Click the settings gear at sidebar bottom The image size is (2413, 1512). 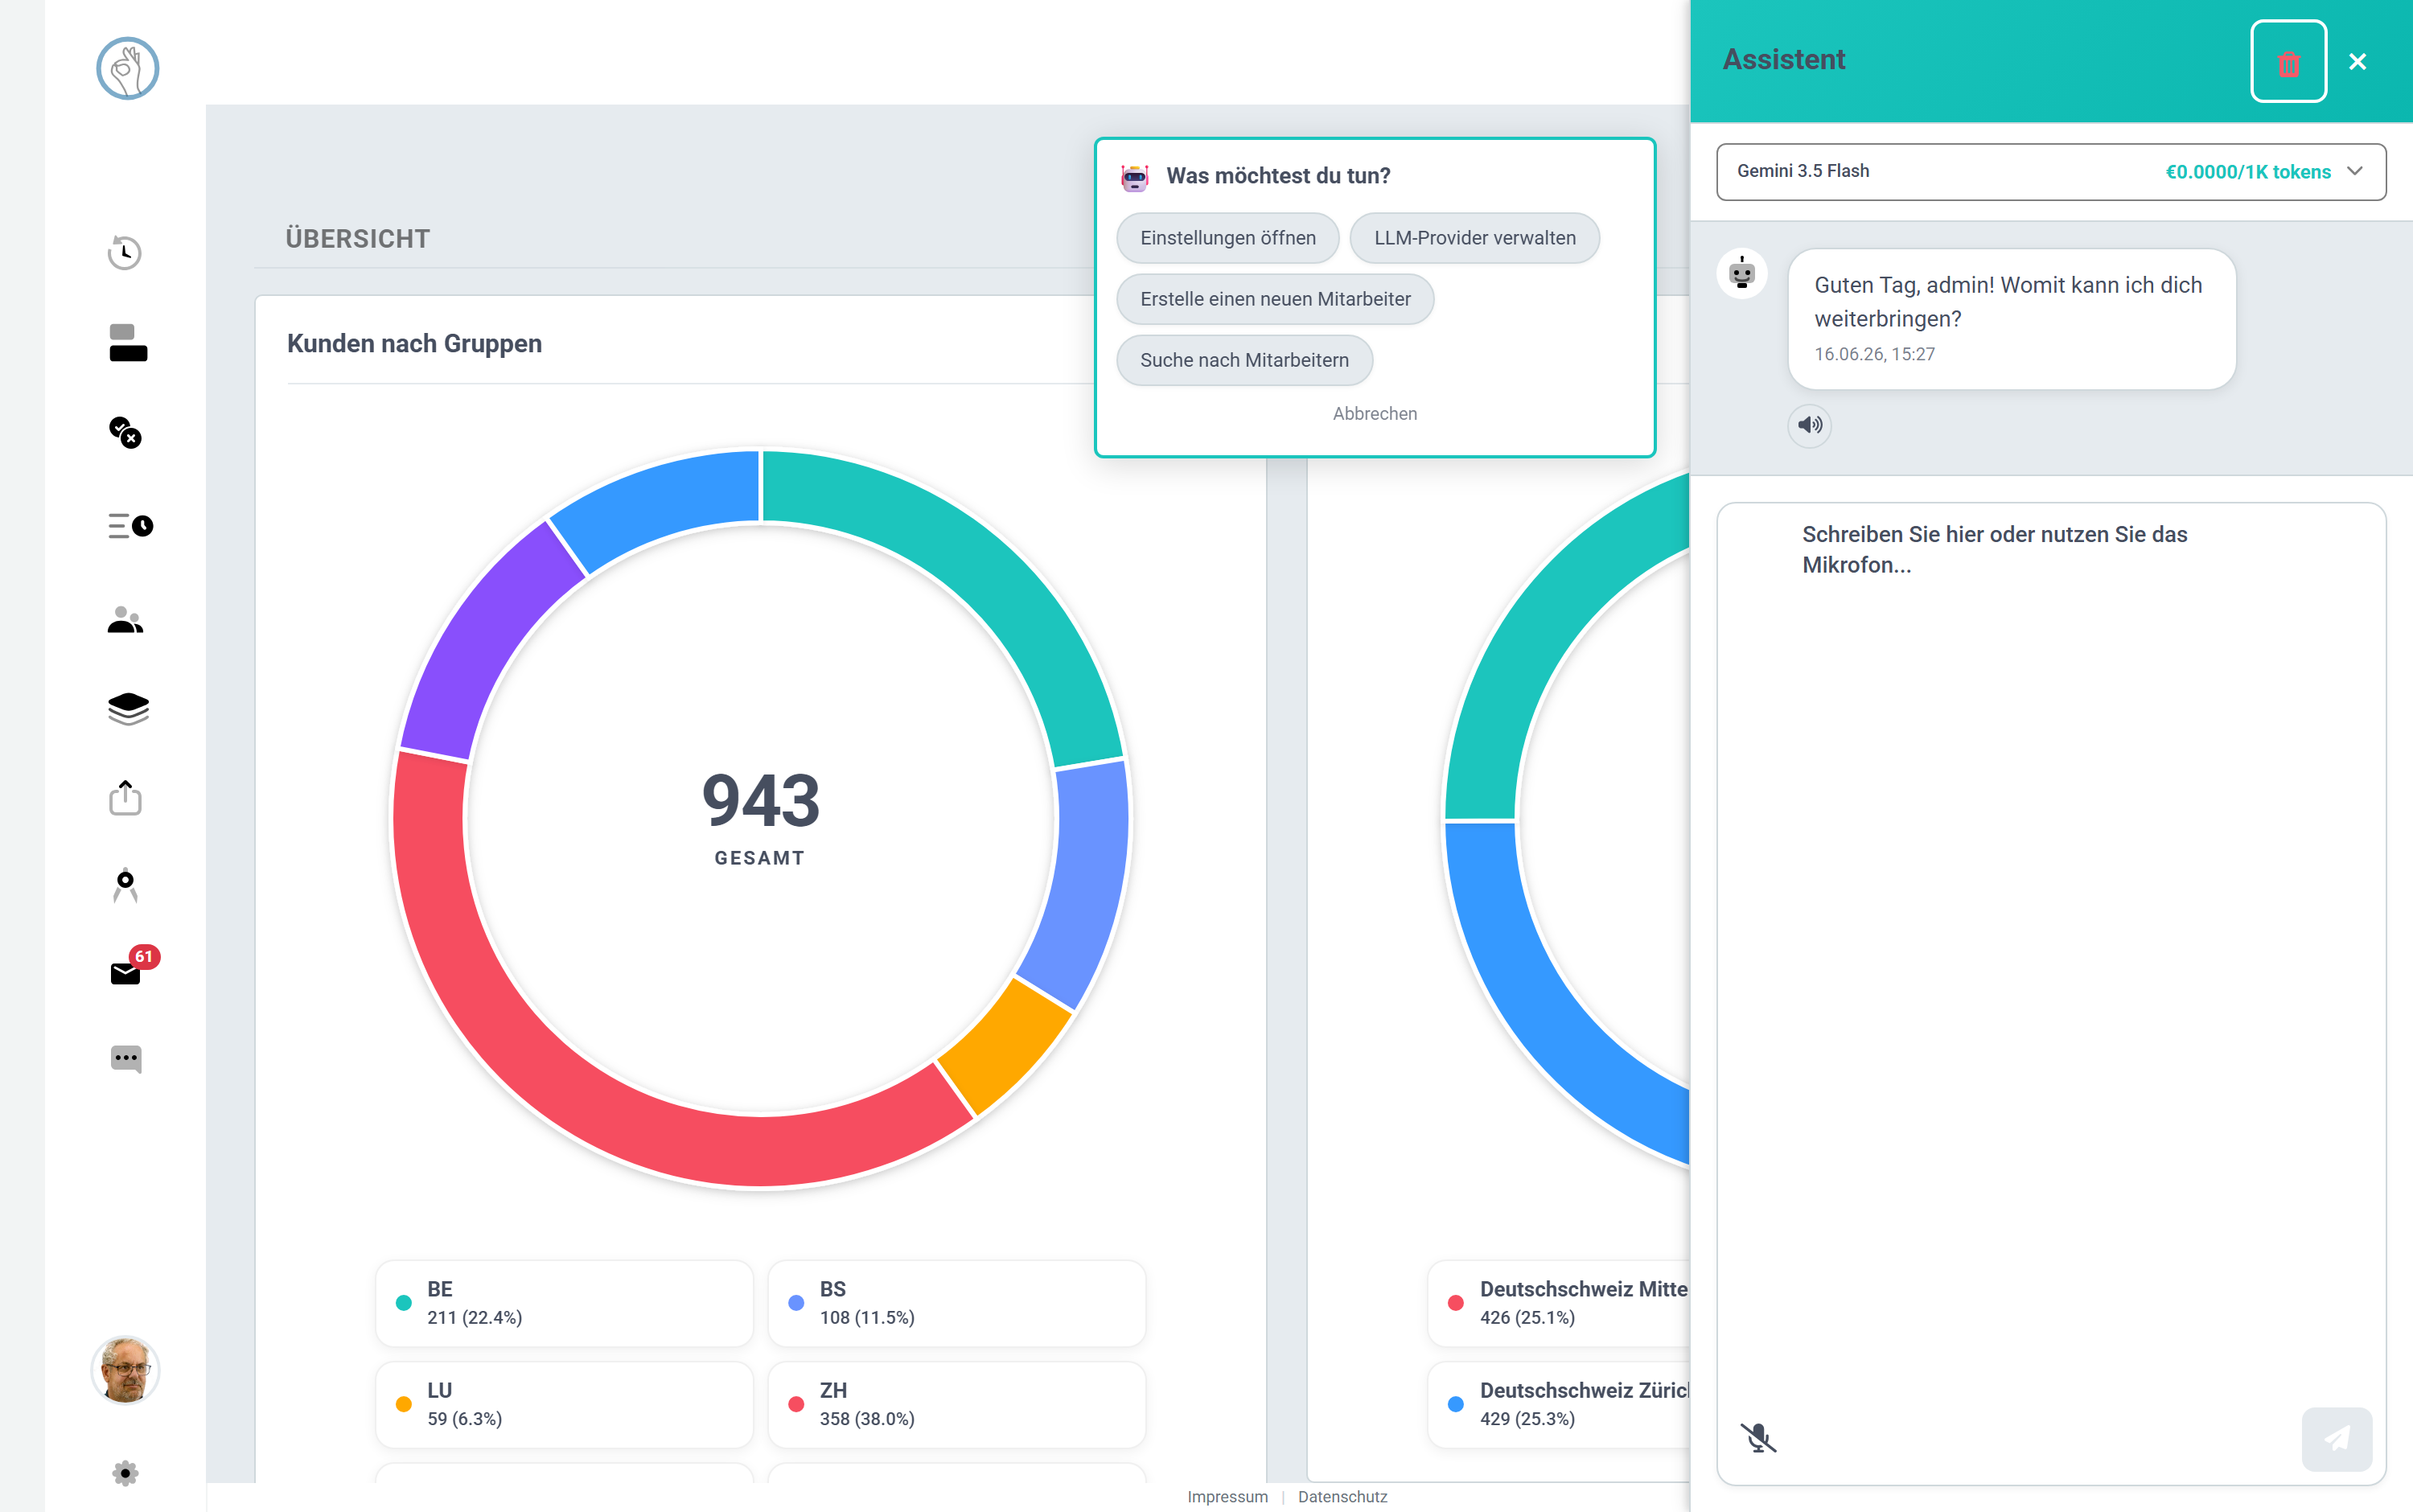point(125,1473)
